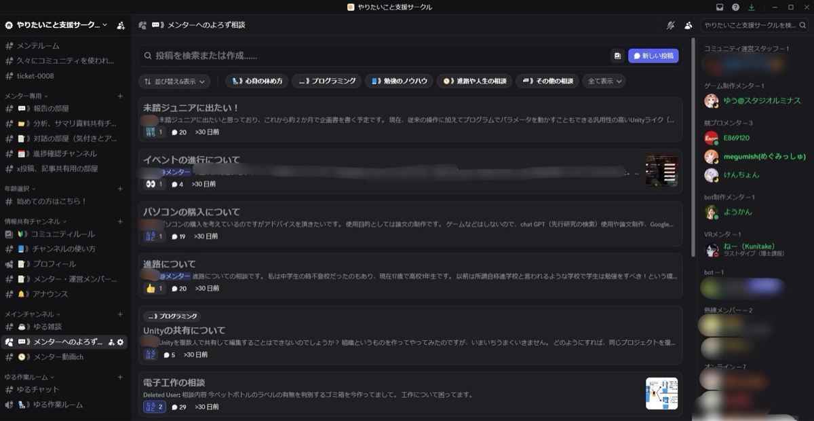814x421 pixels.
Task: Click avatar of member ようかん
Action: pos(711,212)
